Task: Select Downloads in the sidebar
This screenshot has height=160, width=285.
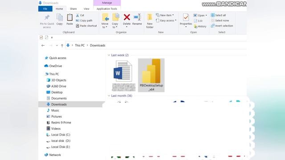Action: [70, 104]
